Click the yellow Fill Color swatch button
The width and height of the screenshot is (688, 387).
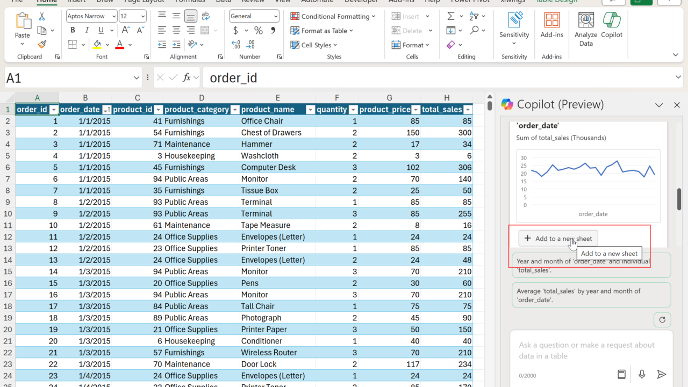coord(97,45)
